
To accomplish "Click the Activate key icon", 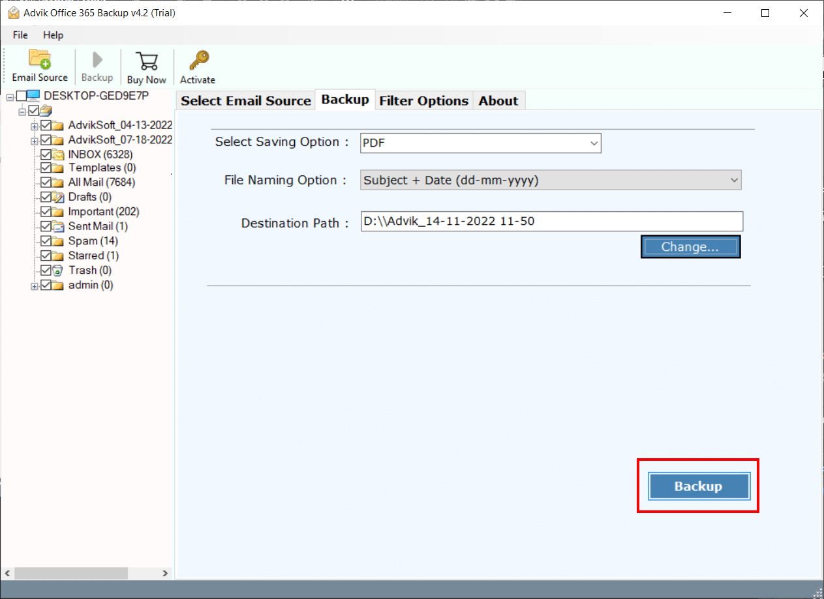I will point(198,61).
